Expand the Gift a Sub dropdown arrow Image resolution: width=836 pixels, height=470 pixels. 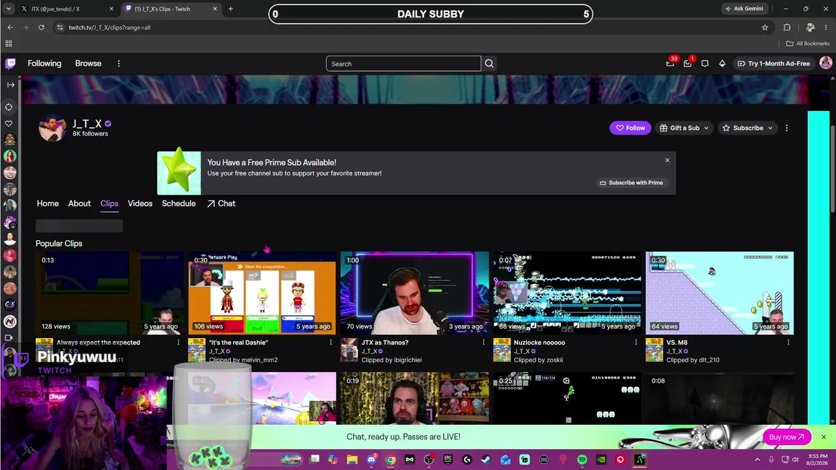[706, 128]
